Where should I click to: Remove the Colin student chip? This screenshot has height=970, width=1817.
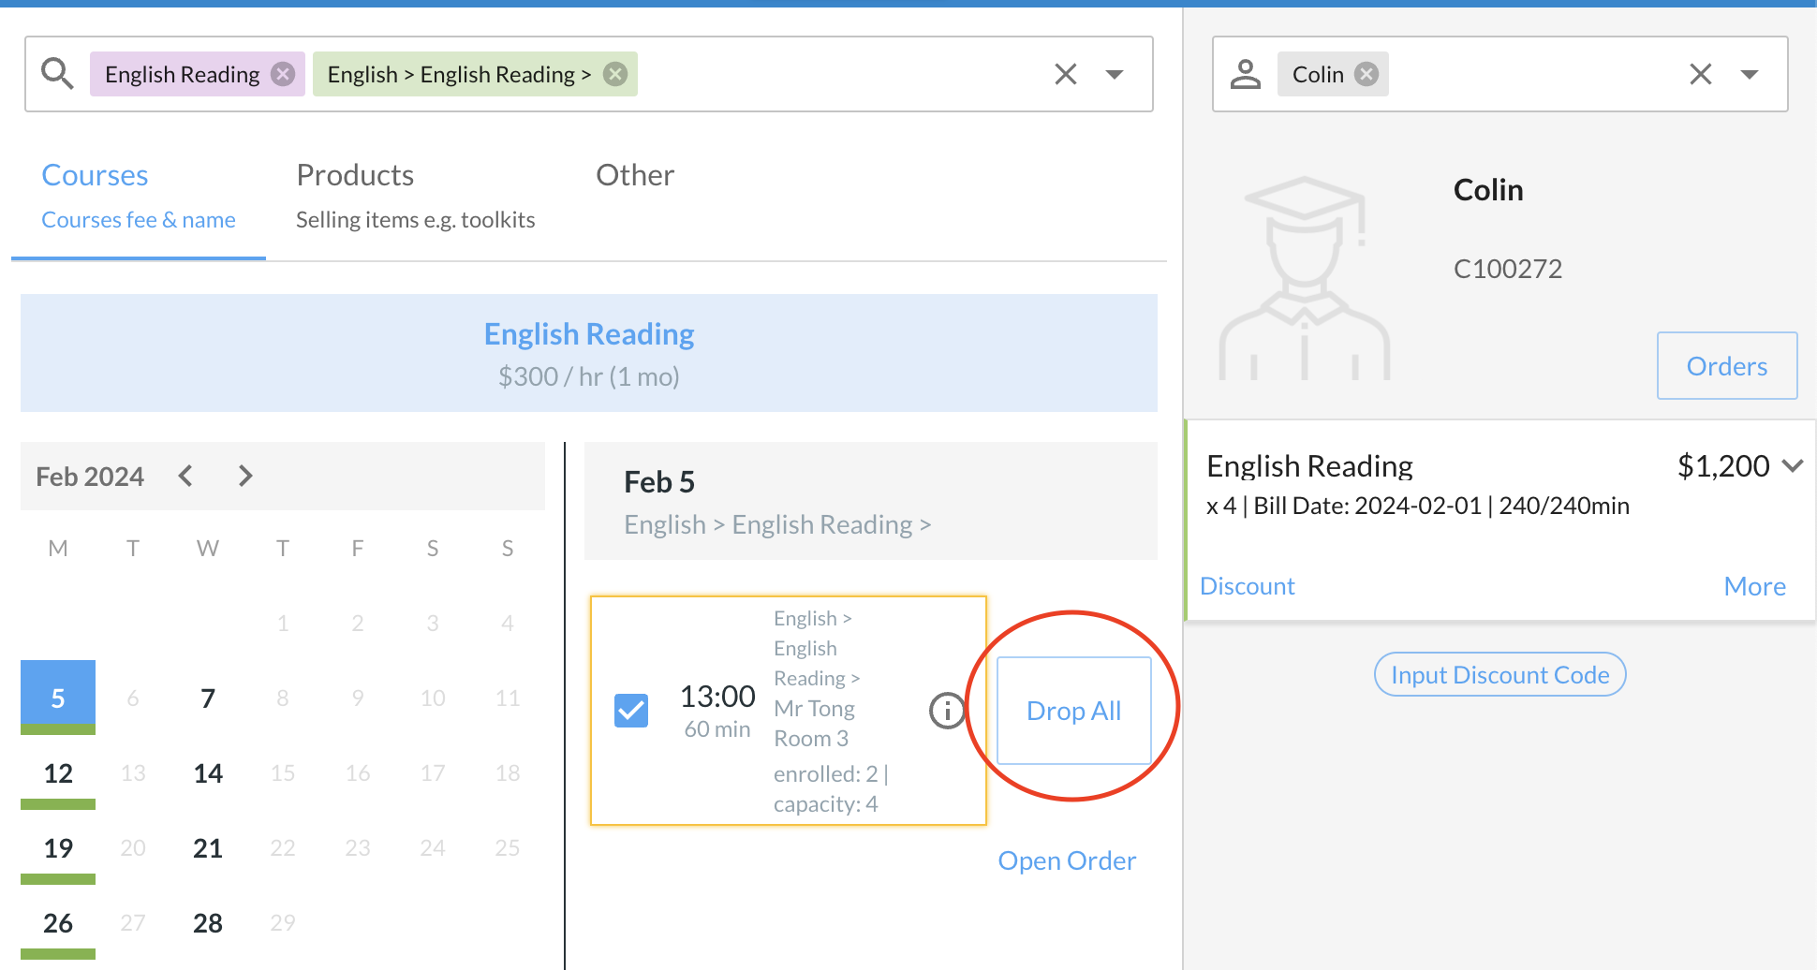(1367, 74)
